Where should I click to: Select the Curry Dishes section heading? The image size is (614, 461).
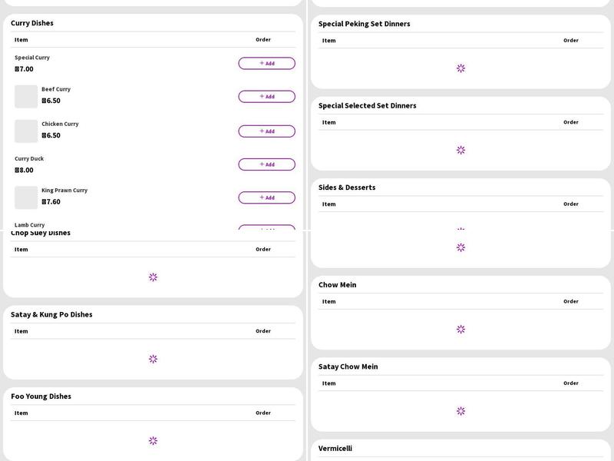click(x=32, y=23)
